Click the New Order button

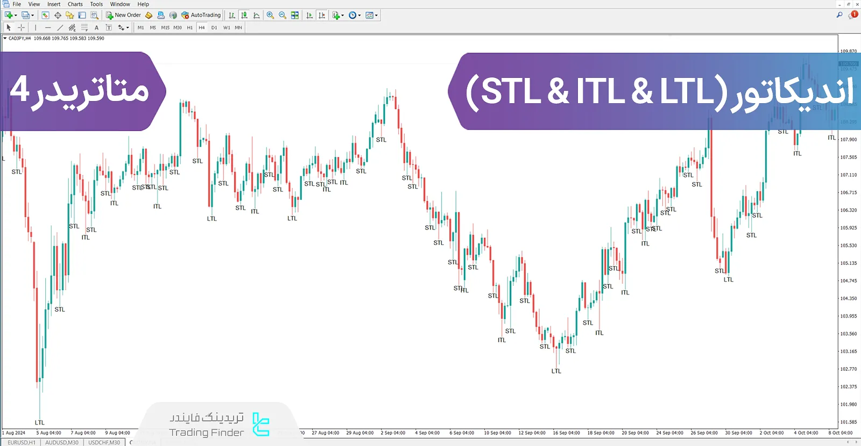tap(123, 15)
